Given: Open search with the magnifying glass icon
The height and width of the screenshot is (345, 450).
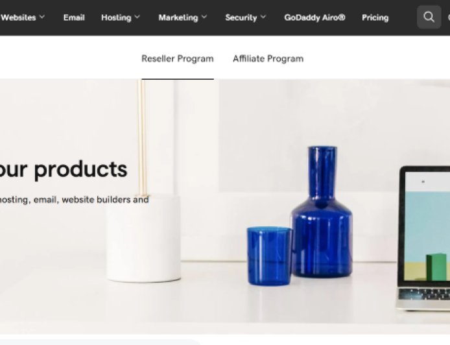Looking at the screenshot, I should pyautogui.click(x=429, y=17).
